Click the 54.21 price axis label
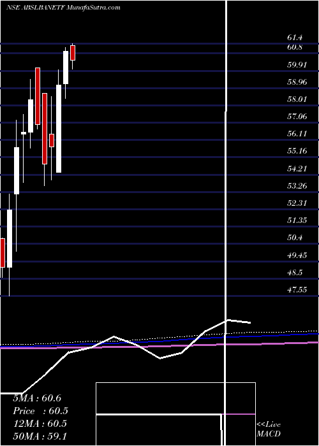319x446 pixels. [297, 168]
